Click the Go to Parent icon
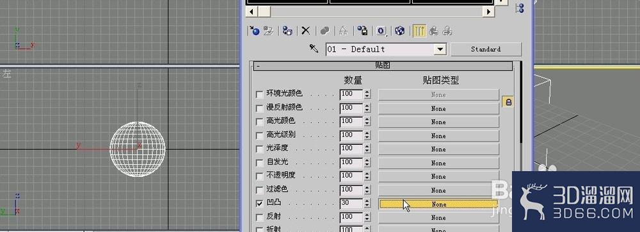The height and width of the screenshot is (232, 640). (434, 31)
